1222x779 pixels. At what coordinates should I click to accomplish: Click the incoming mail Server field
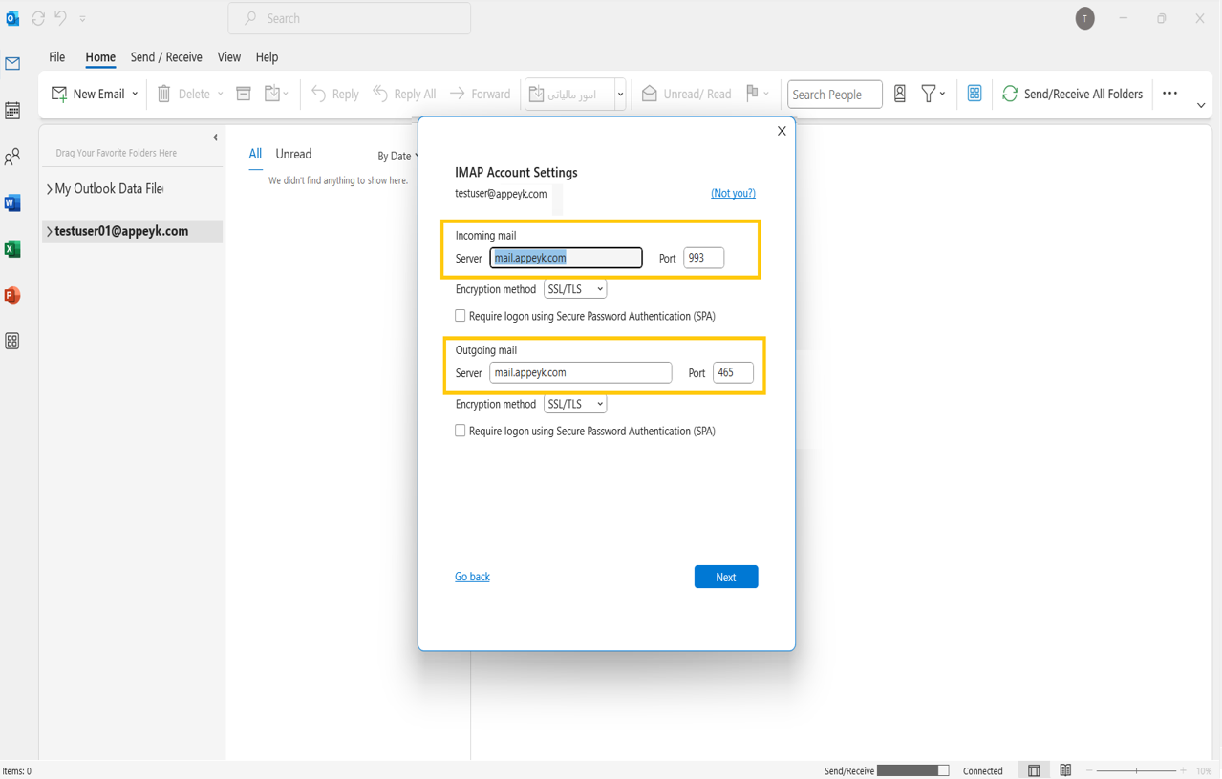566,258
